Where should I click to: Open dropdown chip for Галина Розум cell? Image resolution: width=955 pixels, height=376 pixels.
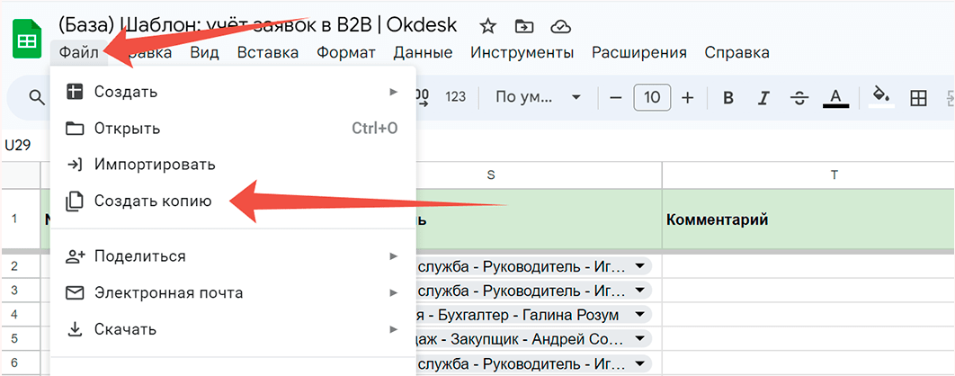tap(639, 314)
